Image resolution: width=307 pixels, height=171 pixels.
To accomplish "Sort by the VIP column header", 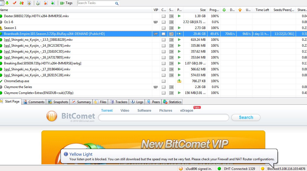I will pyautogui.click(x=156, y=10).
